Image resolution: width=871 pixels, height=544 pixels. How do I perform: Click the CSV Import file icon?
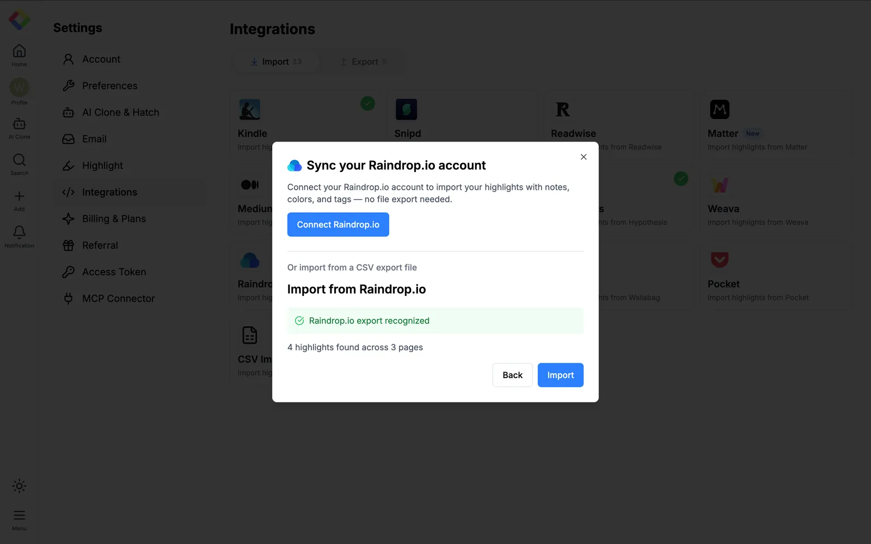(x=250, y=335)
